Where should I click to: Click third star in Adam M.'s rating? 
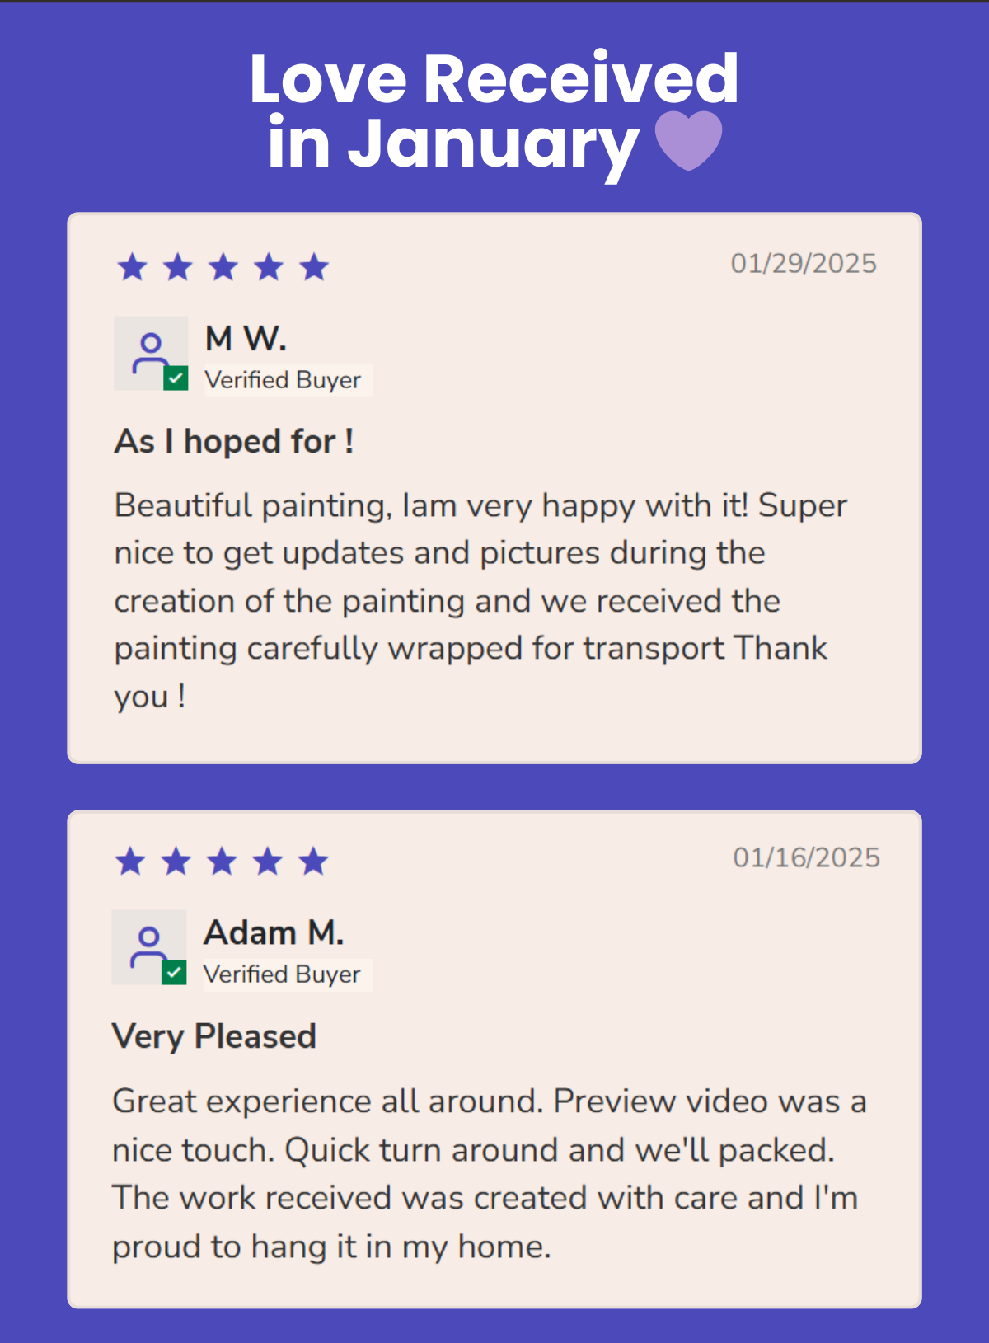point(222,862)
